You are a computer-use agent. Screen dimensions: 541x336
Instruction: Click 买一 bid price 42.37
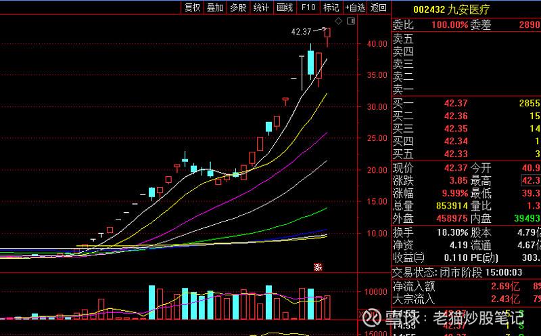[x=456, y=103]
